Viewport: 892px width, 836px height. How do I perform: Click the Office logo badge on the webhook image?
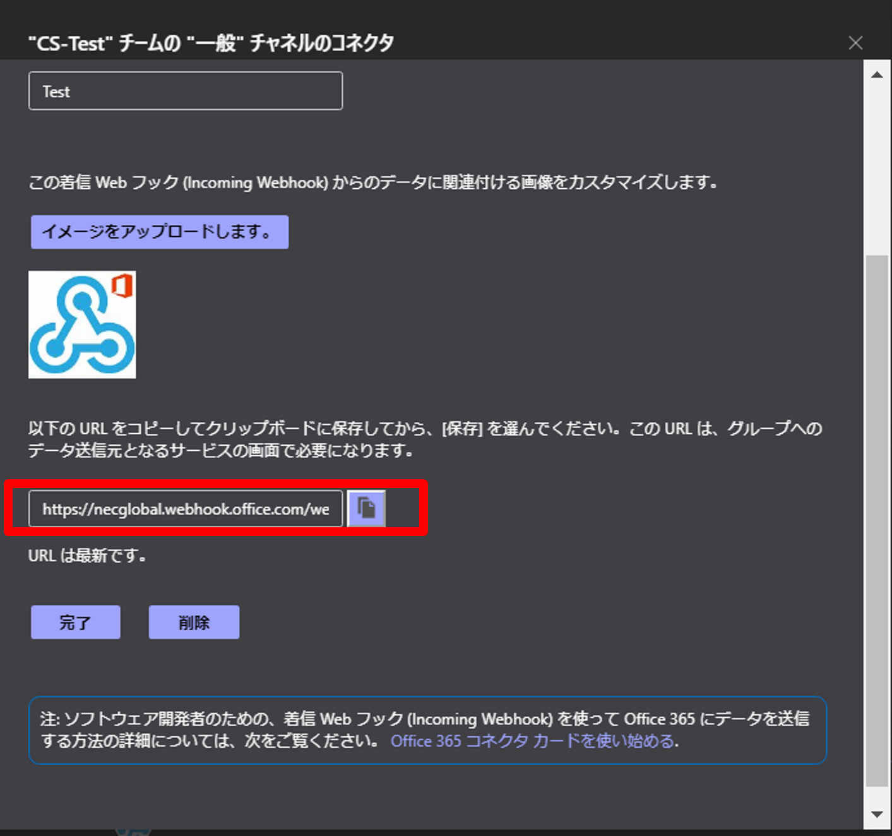tap(122, 287)
